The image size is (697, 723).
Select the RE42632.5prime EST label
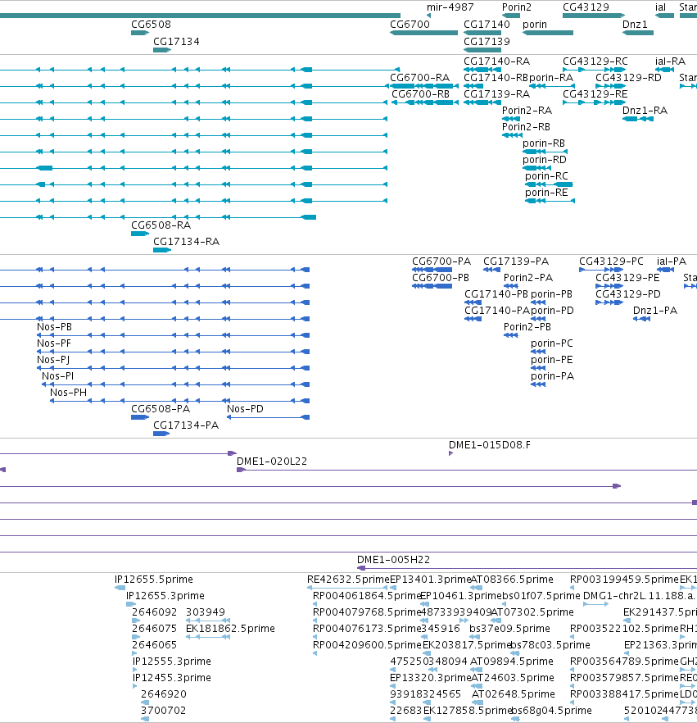click(348, 580)
